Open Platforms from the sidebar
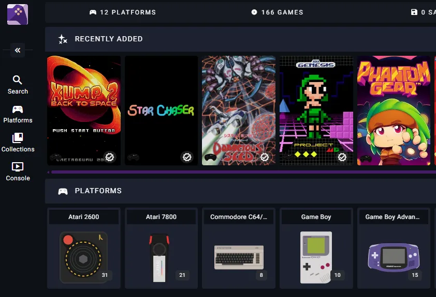The height and width of the screenshot is (297, 436). tap(18, 114)
